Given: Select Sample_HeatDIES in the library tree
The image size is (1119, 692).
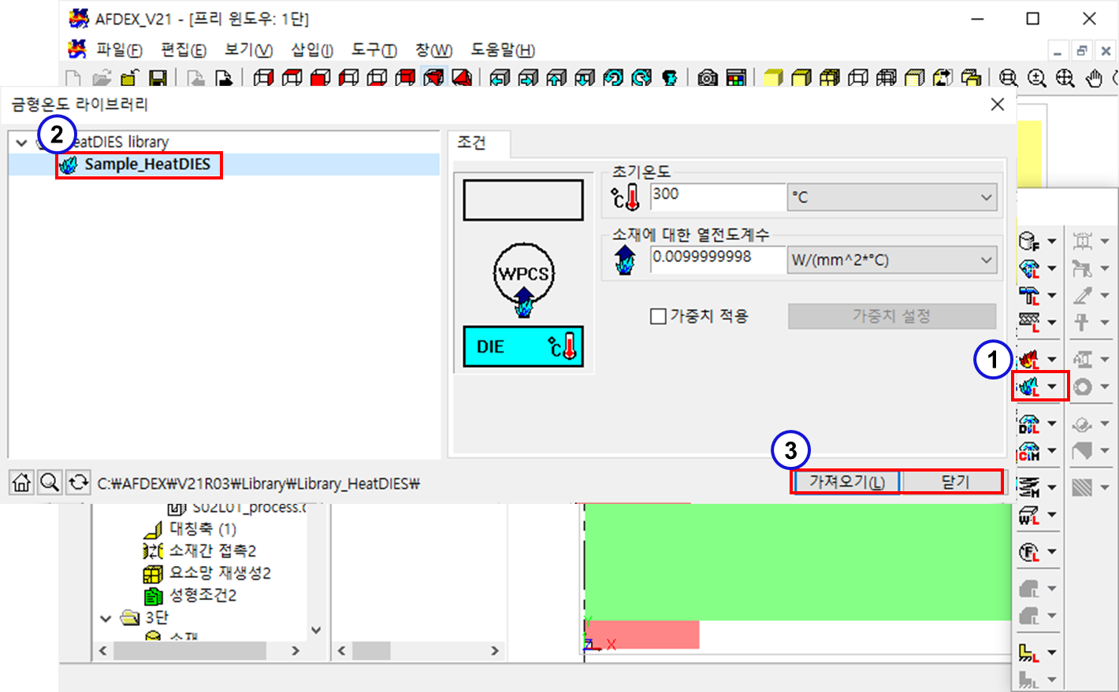Looking at the screenshot, I should 147,165.
